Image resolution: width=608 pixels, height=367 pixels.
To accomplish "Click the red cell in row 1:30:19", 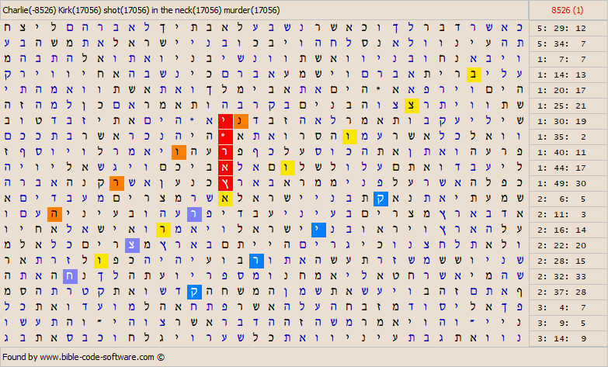I will 225,121.
